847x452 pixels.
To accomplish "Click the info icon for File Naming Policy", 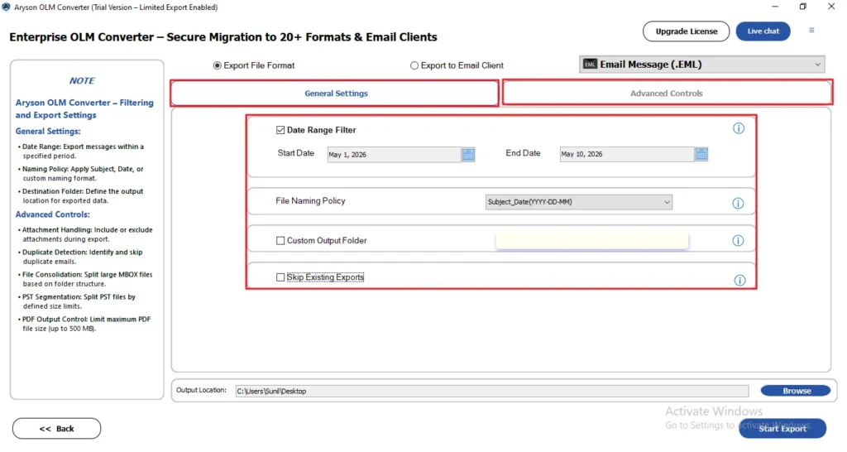I will tap(738, 204).
